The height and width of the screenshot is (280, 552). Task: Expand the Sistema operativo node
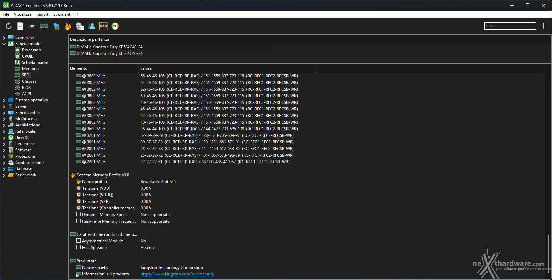pyautogui.click(x=4, y=100)
